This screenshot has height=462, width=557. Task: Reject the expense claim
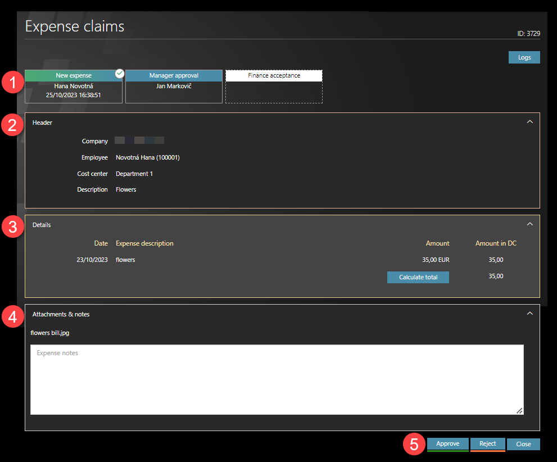click(x=487, y=444)
